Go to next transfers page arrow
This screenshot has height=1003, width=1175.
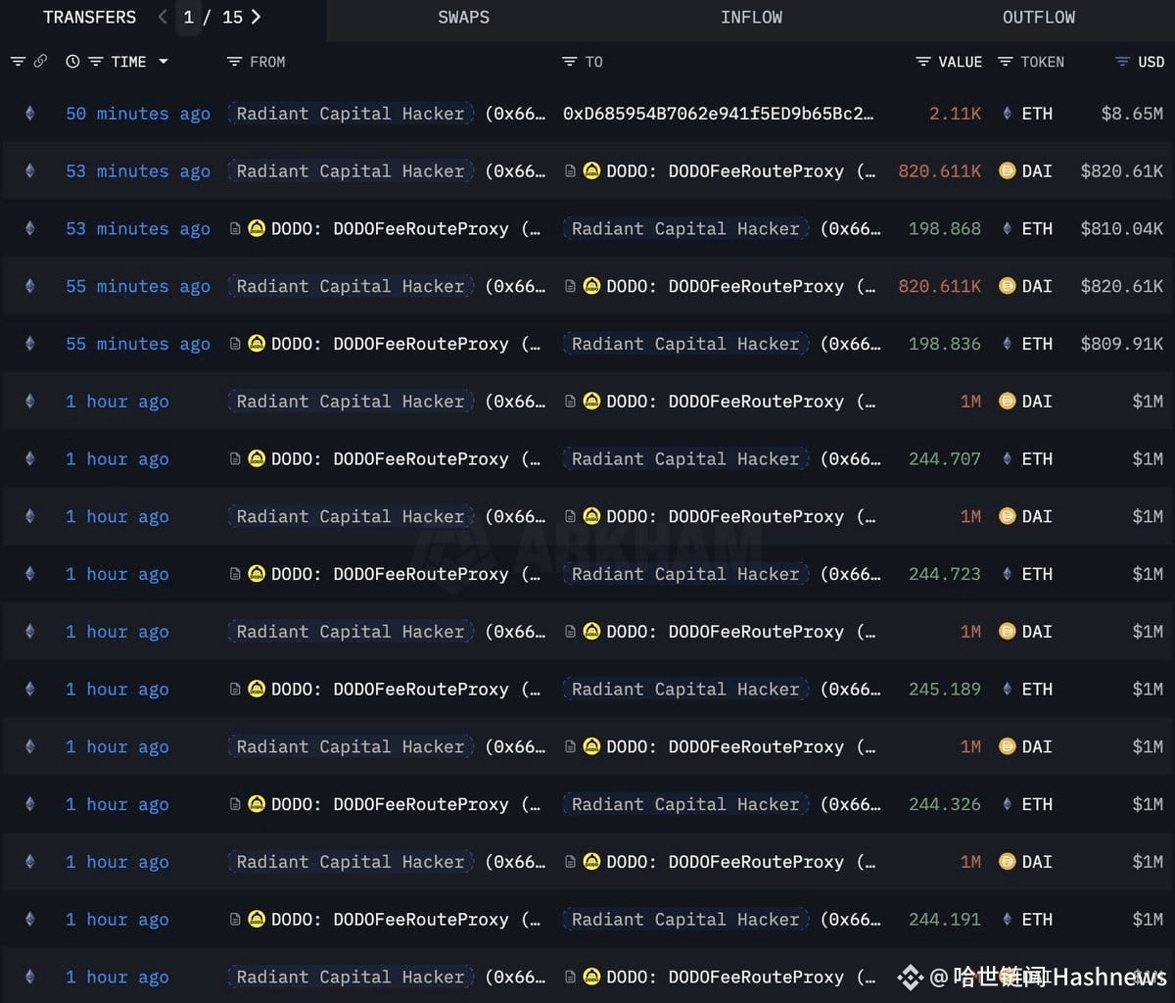tap(256, 17)
